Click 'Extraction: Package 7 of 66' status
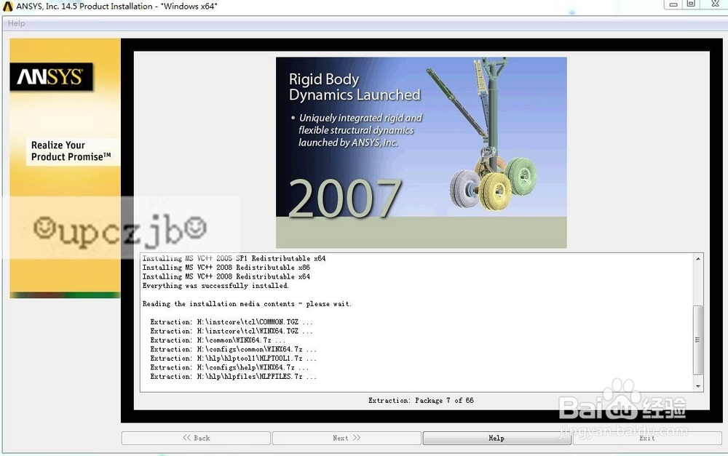This screenshot has width=728, height=456. tap(421, 400)
